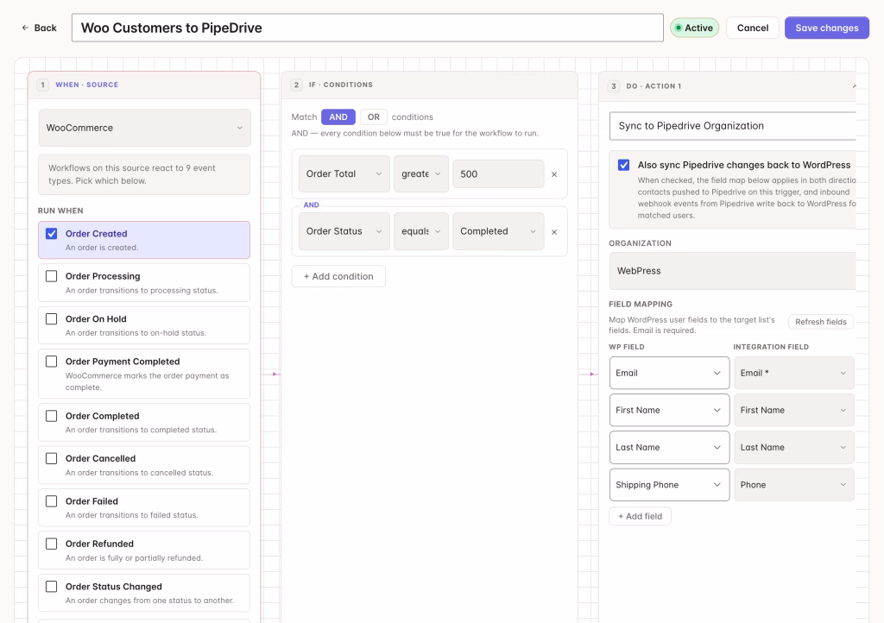Open the Sync to Pipedrive Organization action selector
This screenshot has width=884, height=623.
[733, 126]
